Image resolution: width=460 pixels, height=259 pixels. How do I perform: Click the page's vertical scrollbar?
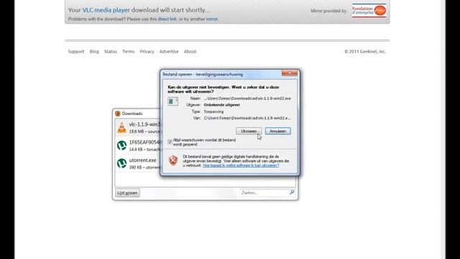click(443, 129)
